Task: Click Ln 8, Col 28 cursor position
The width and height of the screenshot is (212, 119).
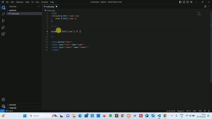Action: pos(171,111)
